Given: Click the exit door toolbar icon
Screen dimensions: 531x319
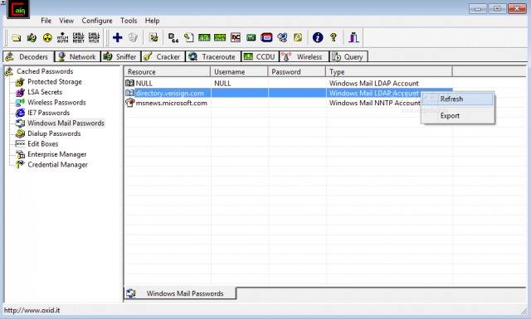Looking at the screenshot, I should [x=353, y=37].
